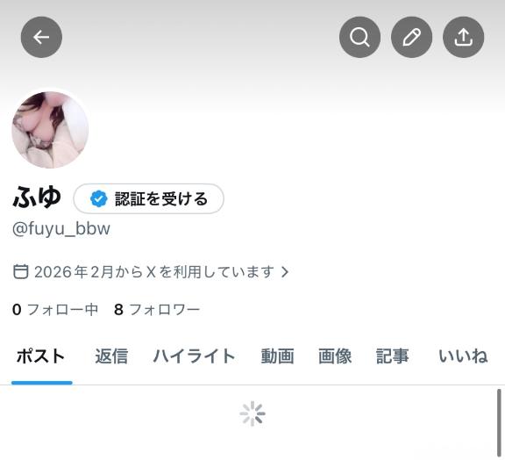Switch to the 返信 tab
505x460 pixels.
point(111,356)
